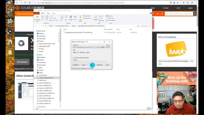This screenshot has height=115, width=204.
Task: Open the Hash type dropdown
Action: tap(76, 52)
